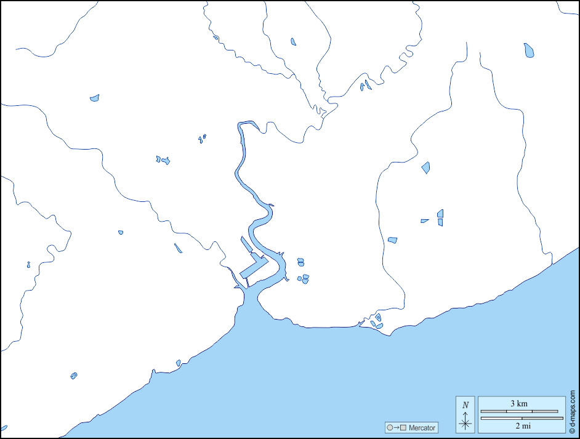This screenshot has height=439, width=580.
Task: Click the small lake at far upper-left
Action: pyautogui.click(x=94, y=98)
